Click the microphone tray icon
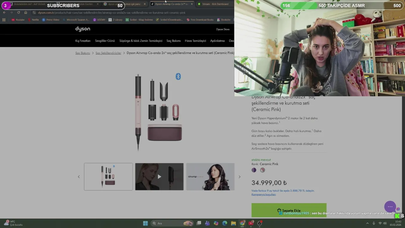Image resolution: width=405 pixels, height=228 pixels. pyautogui.click(x=374, y=223)
